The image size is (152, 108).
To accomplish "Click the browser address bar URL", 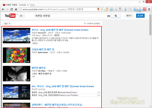I will click(53, 9).
